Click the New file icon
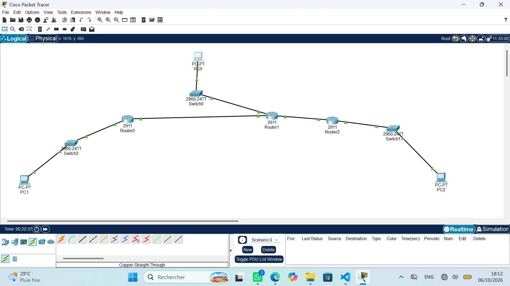Screen dimensions: 510x286 tap(4, 20)
